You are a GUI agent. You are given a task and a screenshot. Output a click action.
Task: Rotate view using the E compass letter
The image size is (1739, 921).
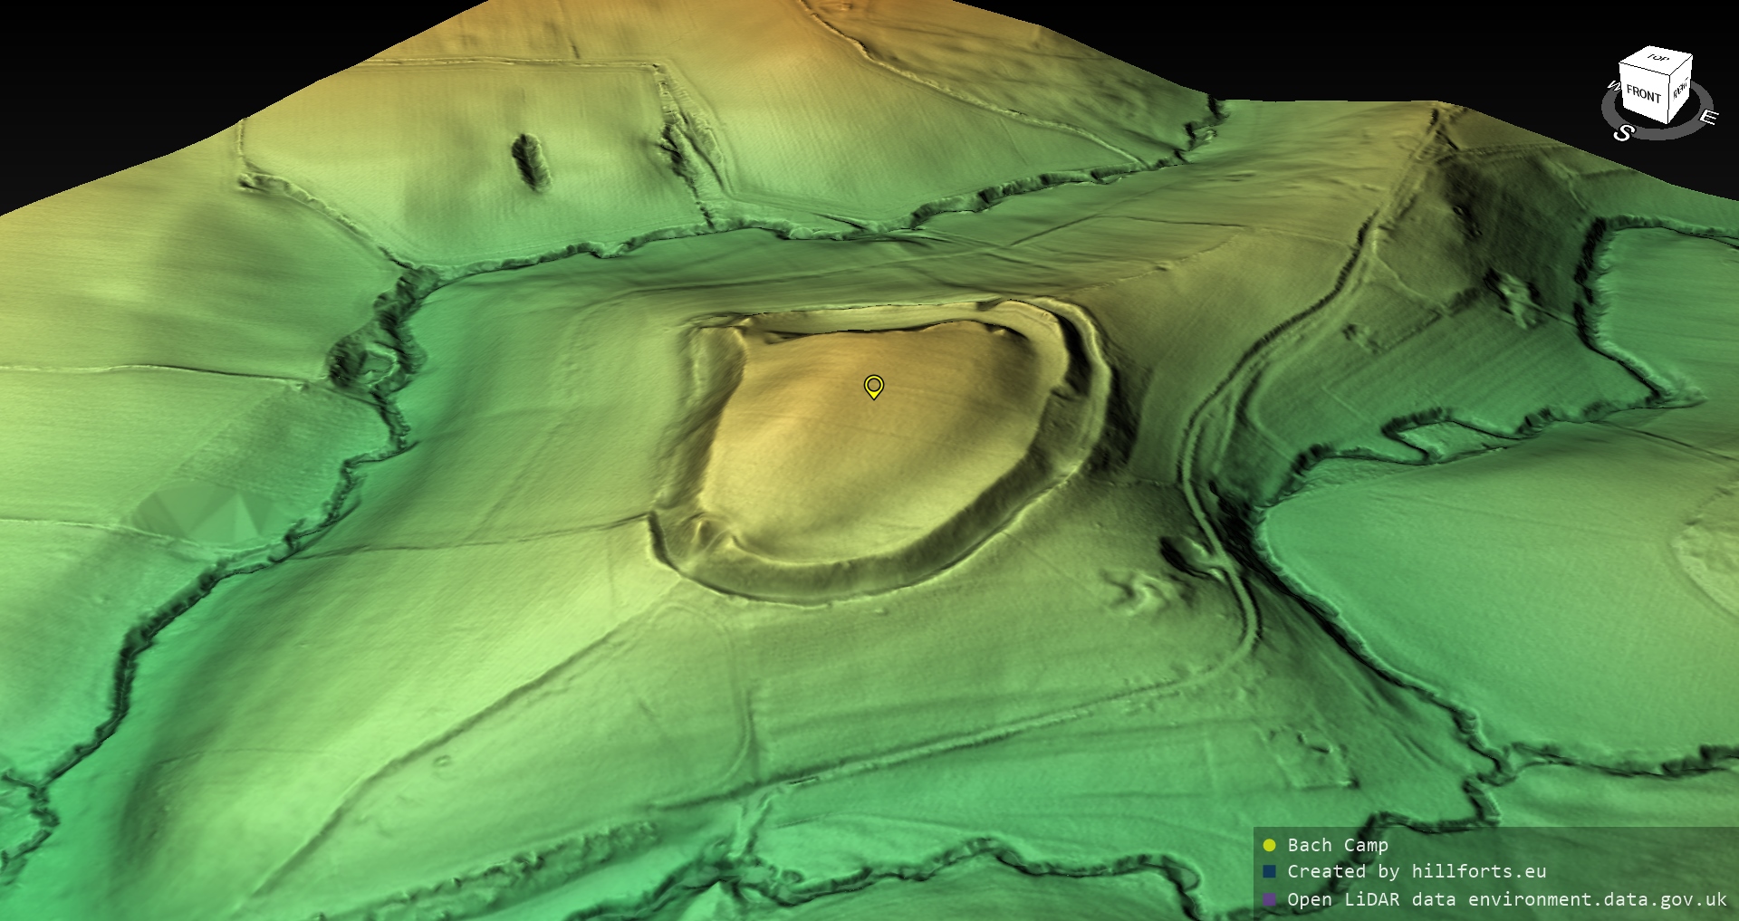coord(1707,118)
